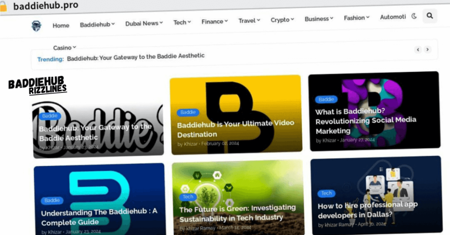450x235 pixels.
Task: Expand the Baddiehub menu dropdown
Action: point(97,25)
